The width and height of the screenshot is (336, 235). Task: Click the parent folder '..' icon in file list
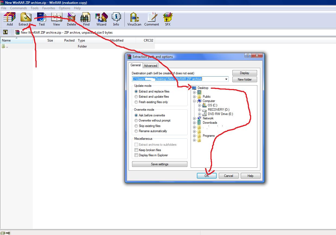click(x=3, y=46)
